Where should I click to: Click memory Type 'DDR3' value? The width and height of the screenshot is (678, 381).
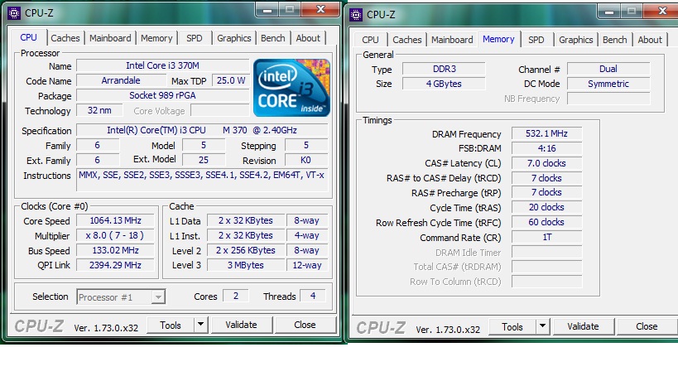444,70
